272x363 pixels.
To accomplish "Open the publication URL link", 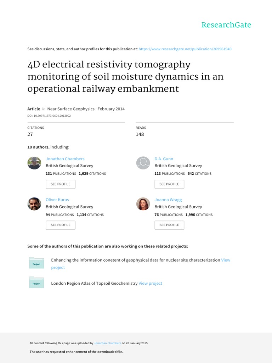I will (x=185, y=49).
